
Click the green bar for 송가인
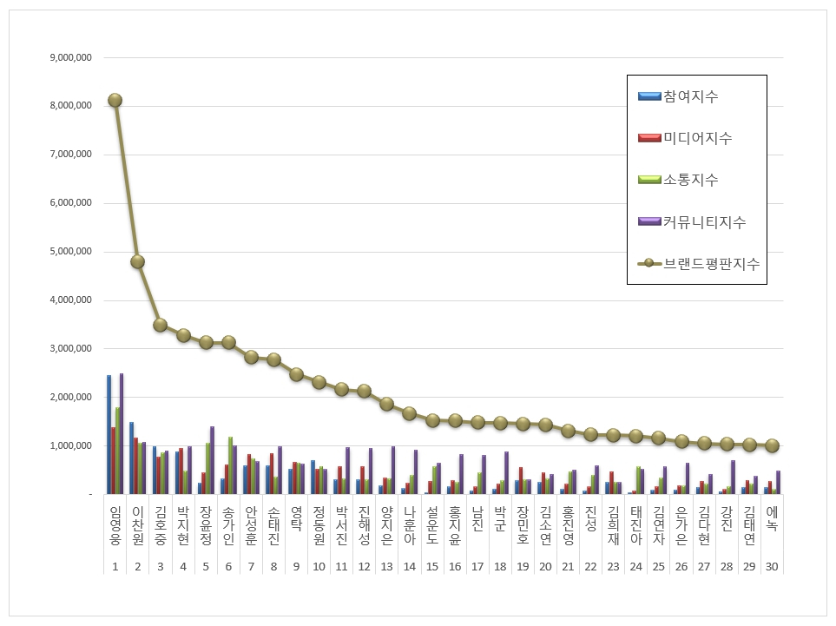(x=230, y=465)
